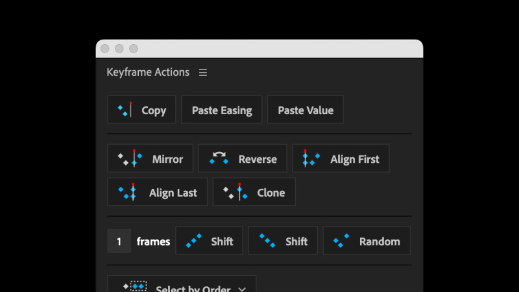Click the frames number input field
Viewport: 519px width, 292px height.
pyautogui.click(x=119, y=241)
